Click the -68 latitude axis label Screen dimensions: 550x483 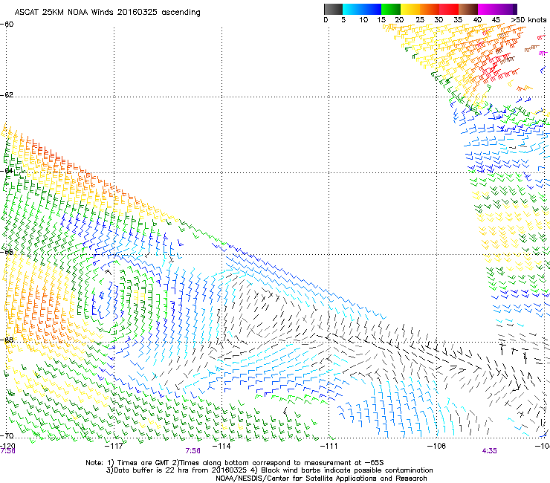(7, 340)
